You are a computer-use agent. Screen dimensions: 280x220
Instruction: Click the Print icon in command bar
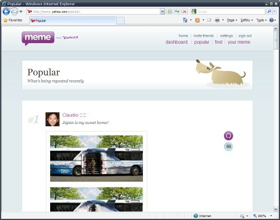click(217, 20)
